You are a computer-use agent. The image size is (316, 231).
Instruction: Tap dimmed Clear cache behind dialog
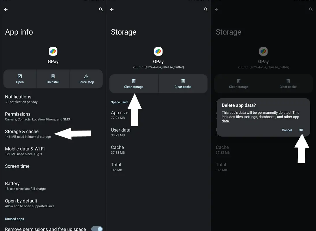[288, 83]
